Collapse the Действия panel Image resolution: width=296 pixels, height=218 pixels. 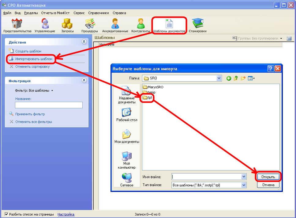pyautogui.click(x=84, y=42)
